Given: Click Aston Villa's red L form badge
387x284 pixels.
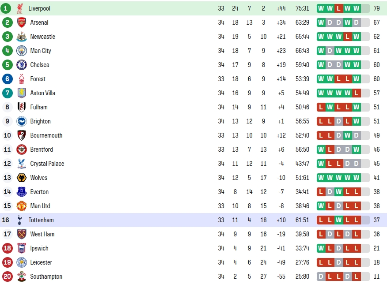Looking at the screenshot, I should point(357,93).
